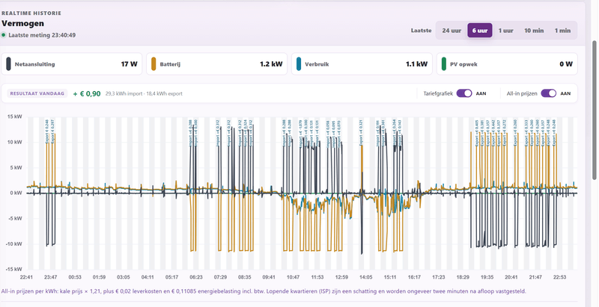Click the Verbruik label

[x=317, y=64]
